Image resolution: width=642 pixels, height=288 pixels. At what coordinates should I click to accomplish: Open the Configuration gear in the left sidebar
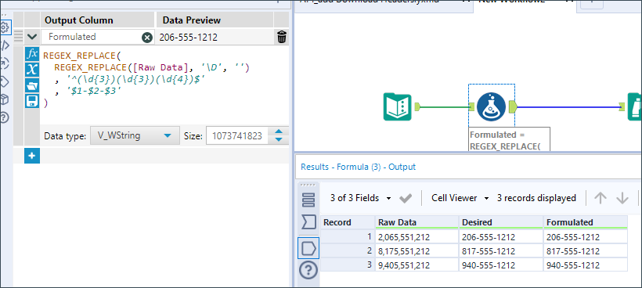point(5,27)
